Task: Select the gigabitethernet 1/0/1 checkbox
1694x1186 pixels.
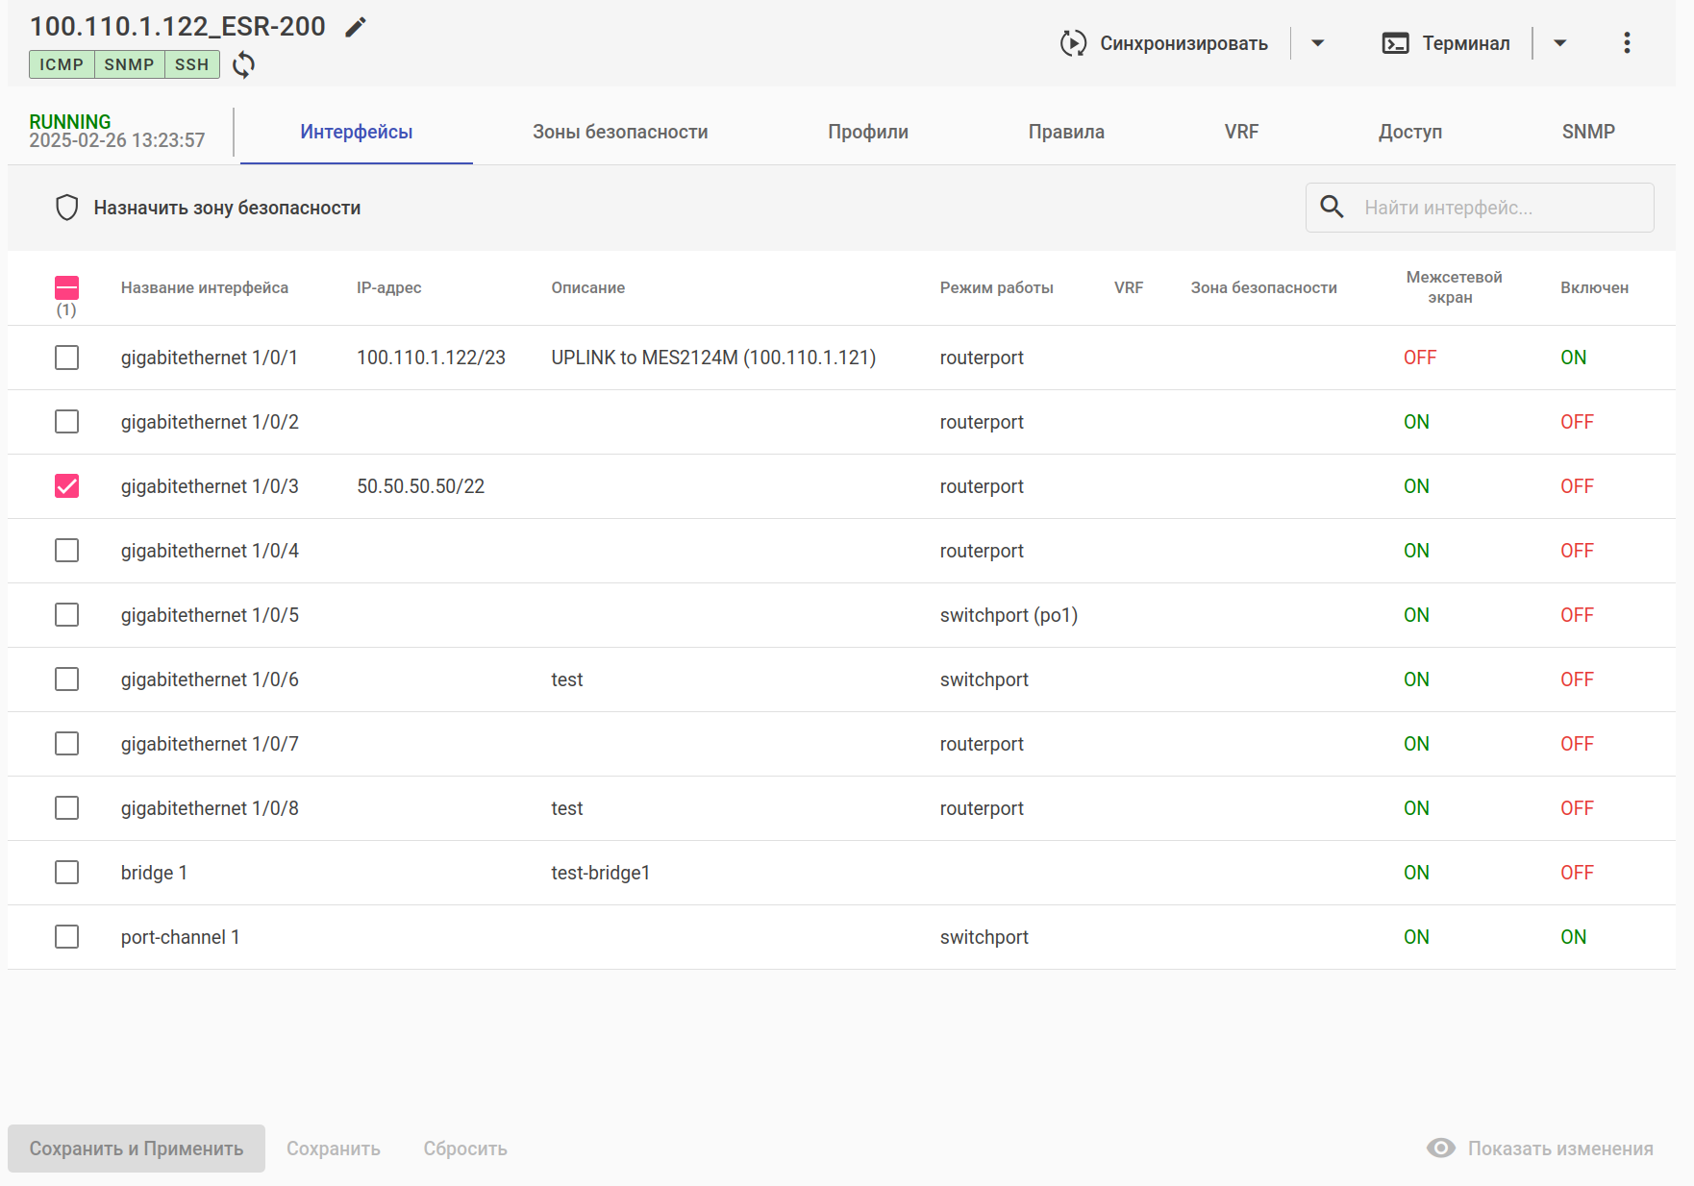Action: point(66,358)
